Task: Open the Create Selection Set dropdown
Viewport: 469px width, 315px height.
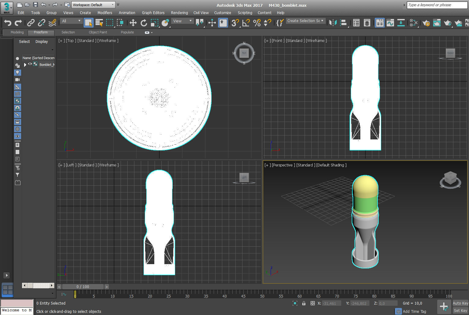Action: (x=306, y=21)
